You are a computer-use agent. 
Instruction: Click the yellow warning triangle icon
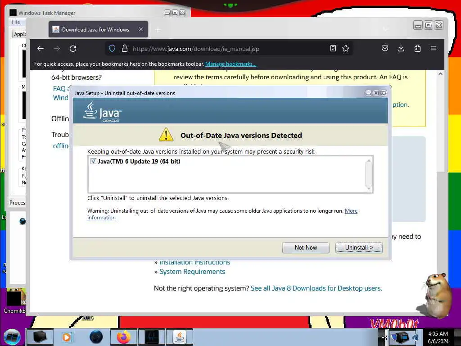tap(166, 134)
